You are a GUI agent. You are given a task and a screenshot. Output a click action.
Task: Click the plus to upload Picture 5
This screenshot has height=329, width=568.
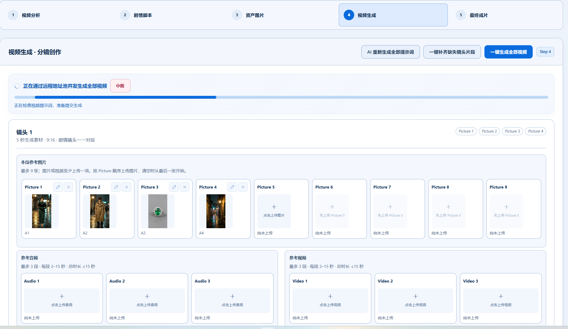(x=274, y=211)
